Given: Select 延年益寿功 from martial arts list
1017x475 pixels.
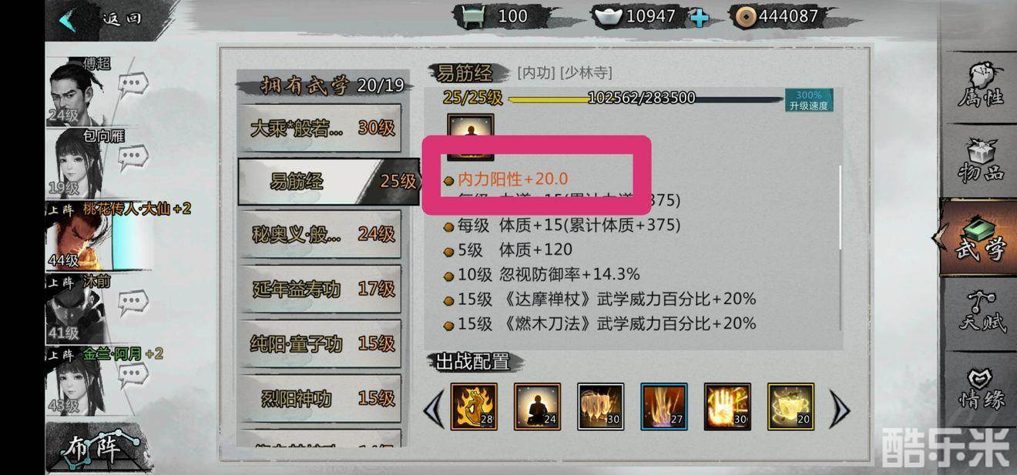Looking at the screenshot, I should [320, 289].
